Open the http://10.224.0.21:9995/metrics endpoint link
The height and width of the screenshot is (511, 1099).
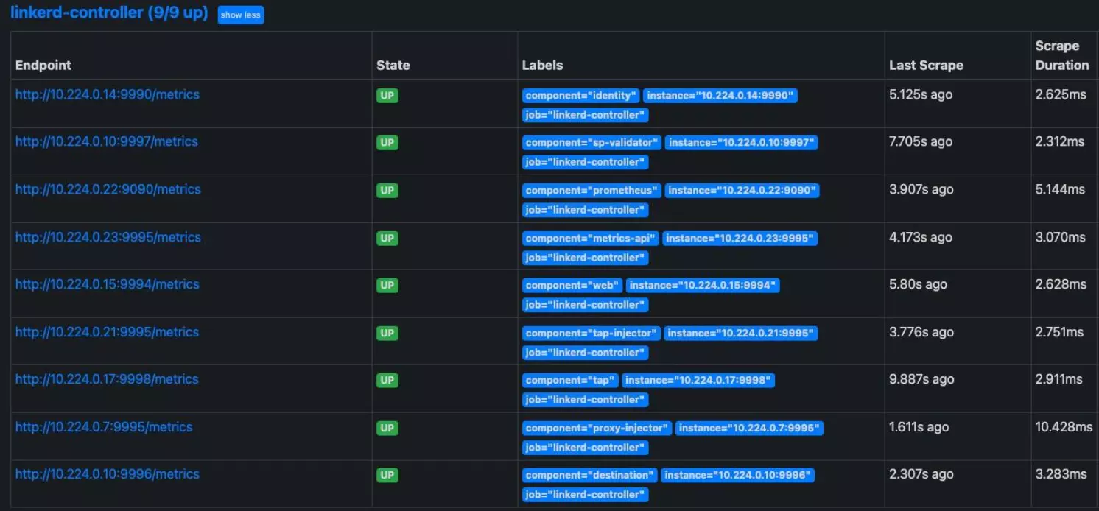(x=108, y=332)
